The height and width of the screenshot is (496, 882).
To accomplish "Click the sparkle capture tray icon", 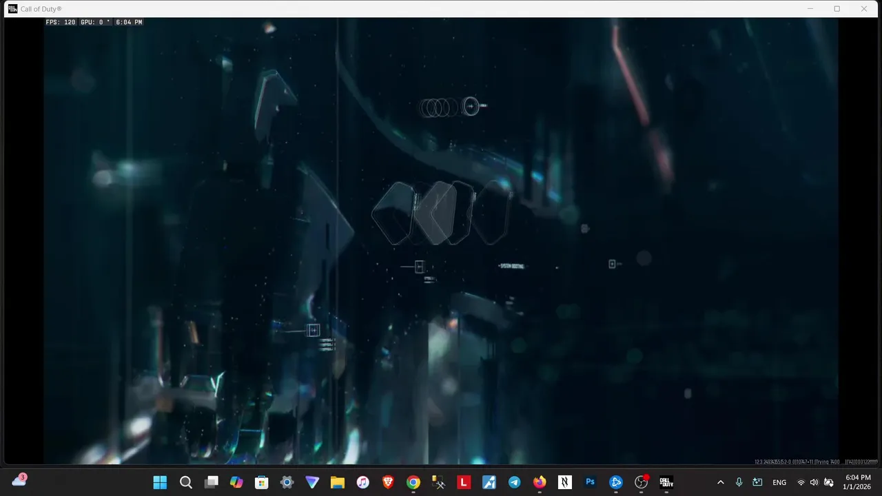I will [x=757, y=482].
